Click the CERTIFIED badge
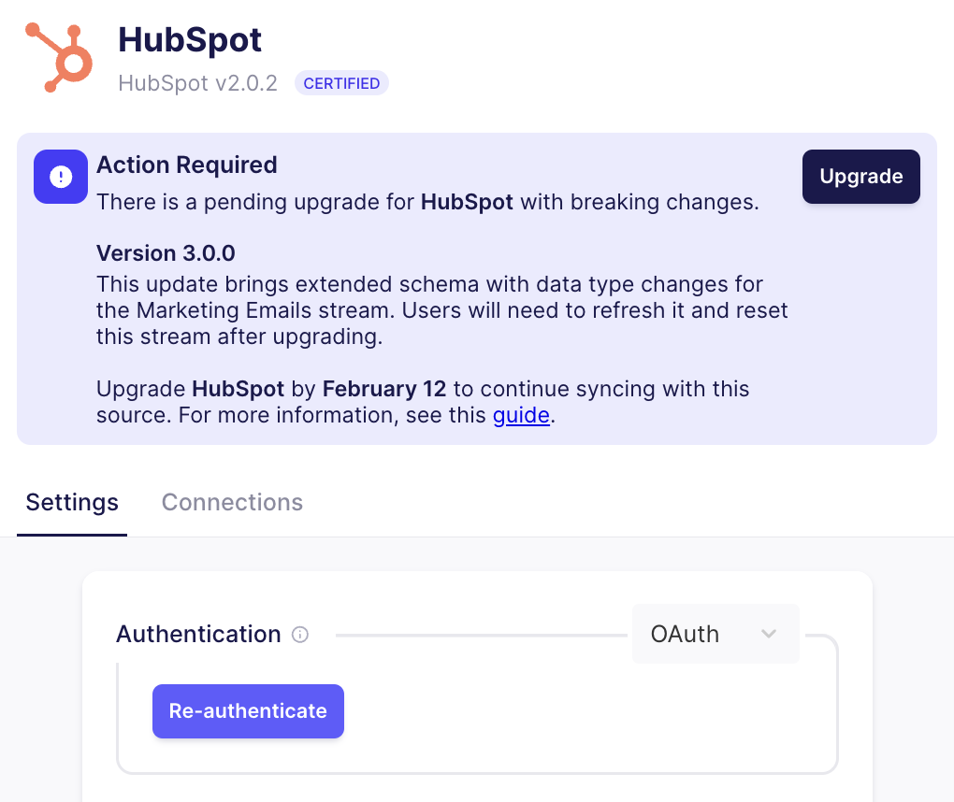Screen dimensions: 954x802 tap(341, 83)
